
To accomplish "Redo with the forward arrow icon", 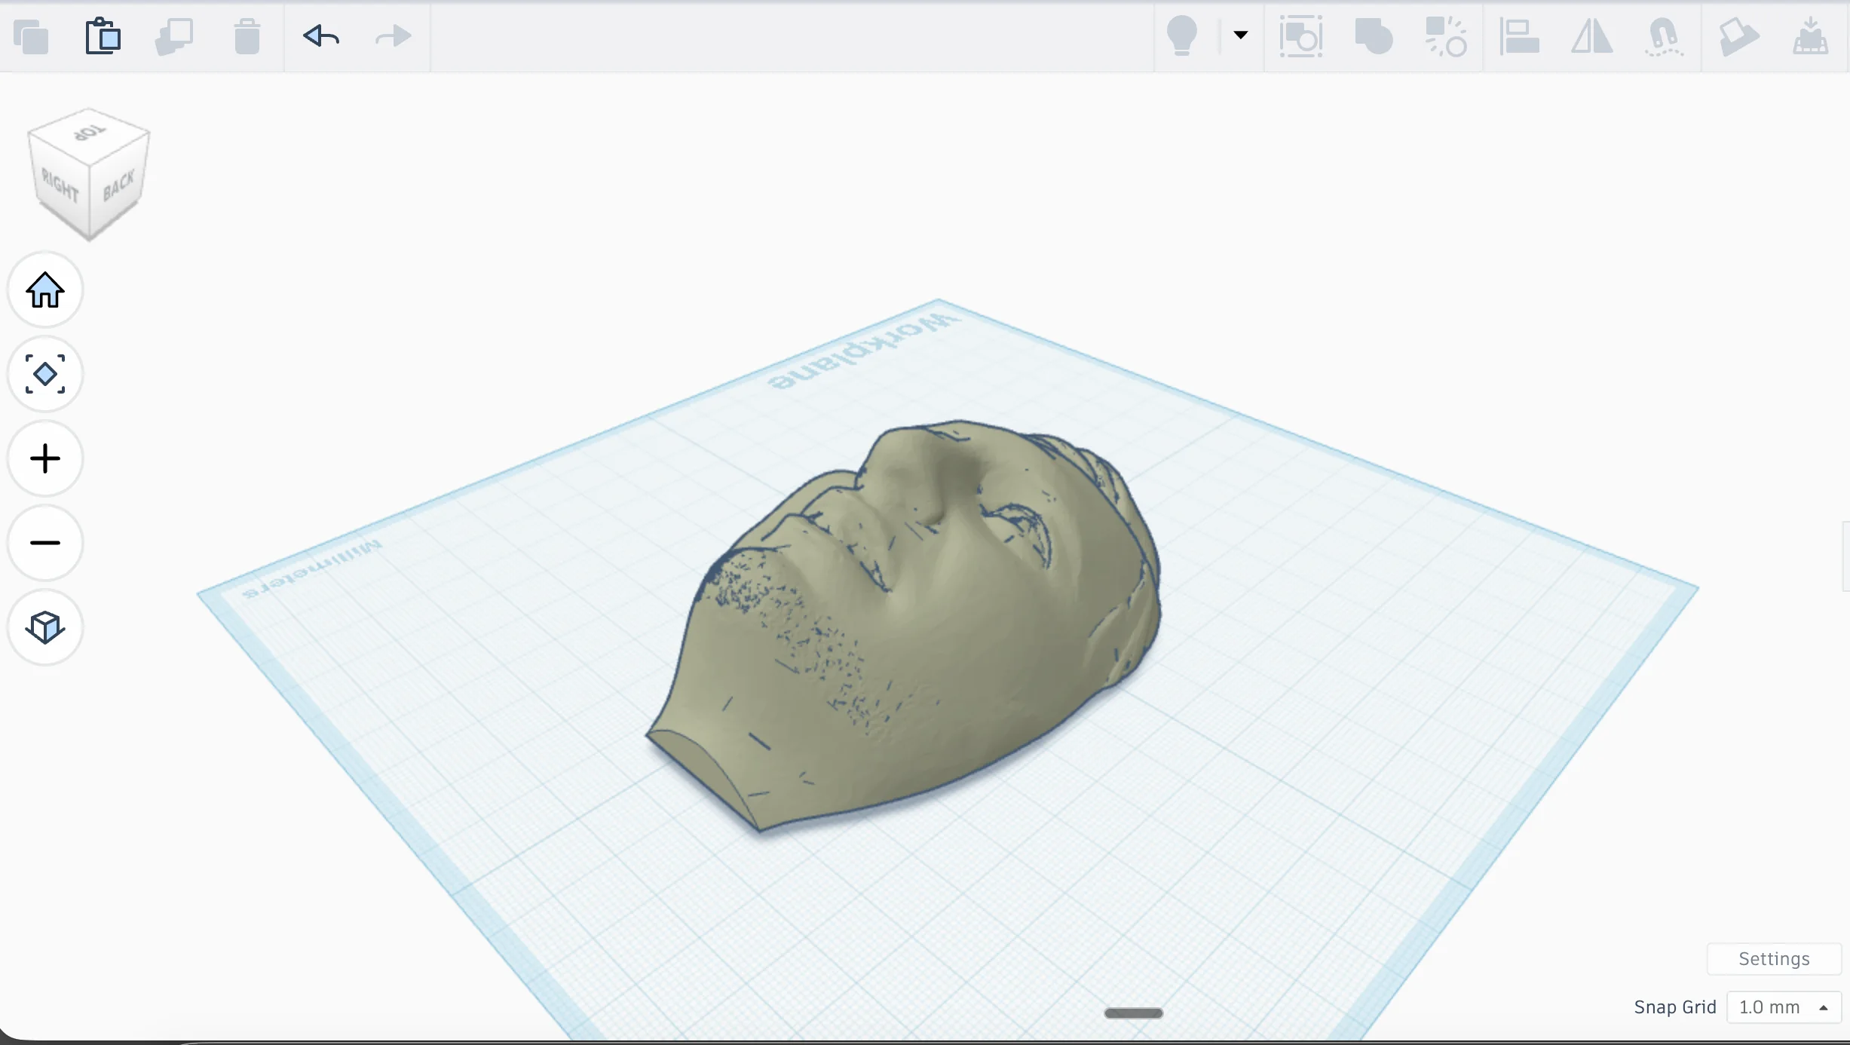I will (393, 35).
